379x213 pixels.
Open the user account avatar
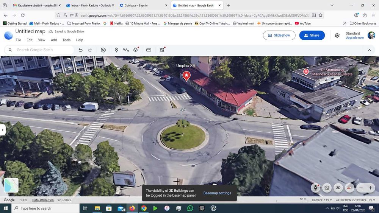coord(371,35)
